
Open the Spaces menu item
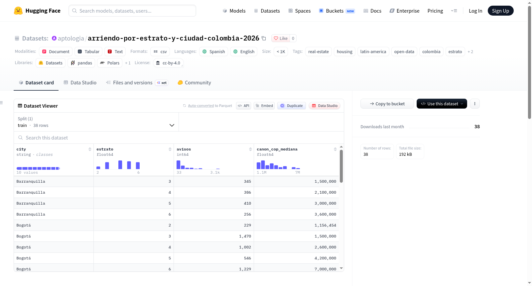tap(299, 11)
